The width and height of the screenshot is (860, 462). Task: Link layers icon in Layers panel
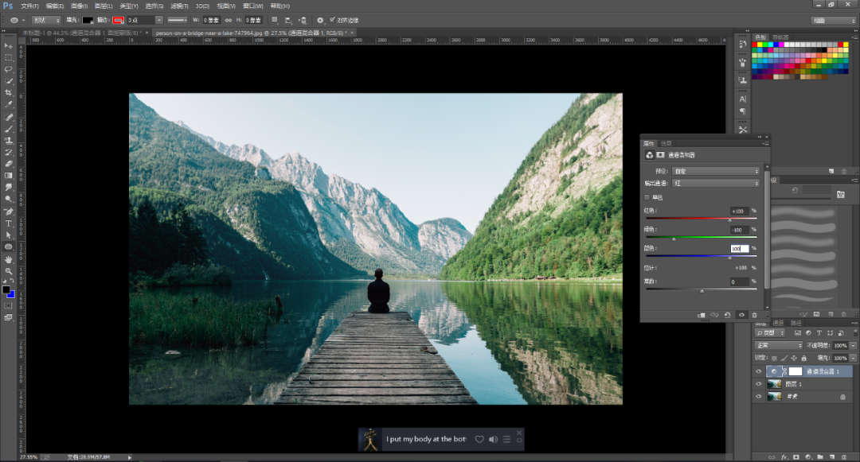click(x=772, y=456)
